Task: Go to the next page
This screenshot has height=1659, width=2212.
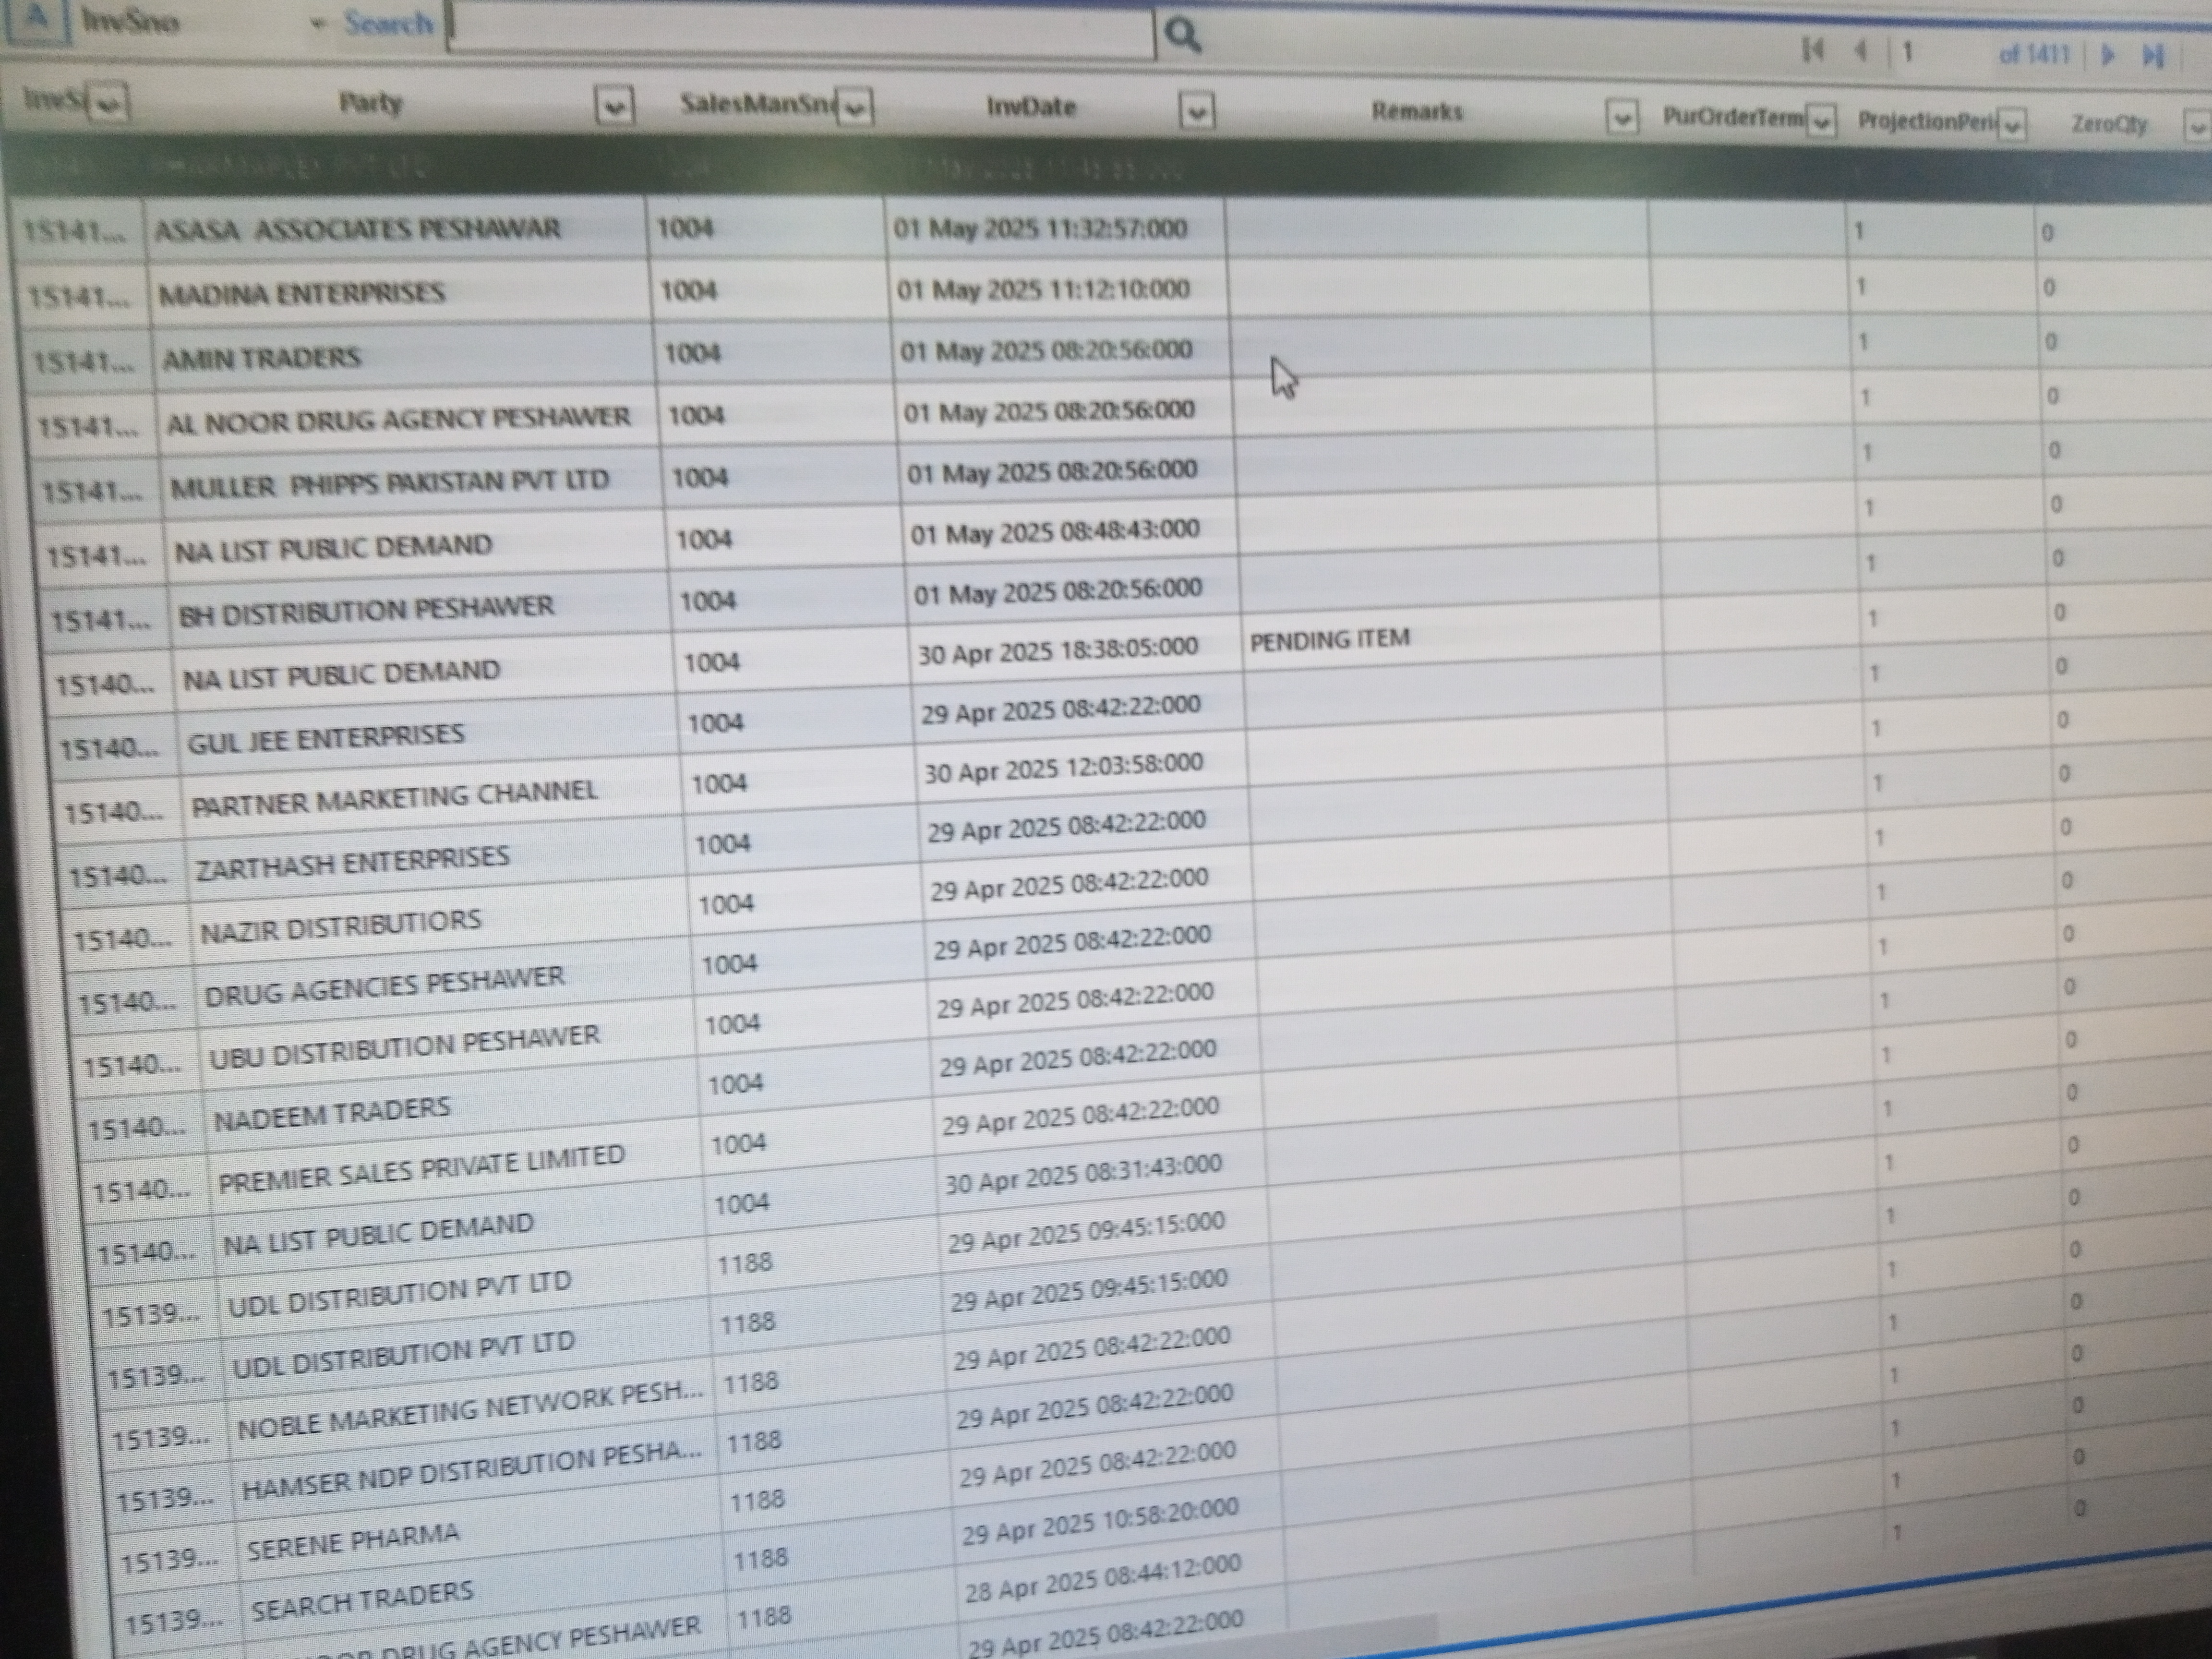Action: pyautogui.click(x=2108, y=54)
